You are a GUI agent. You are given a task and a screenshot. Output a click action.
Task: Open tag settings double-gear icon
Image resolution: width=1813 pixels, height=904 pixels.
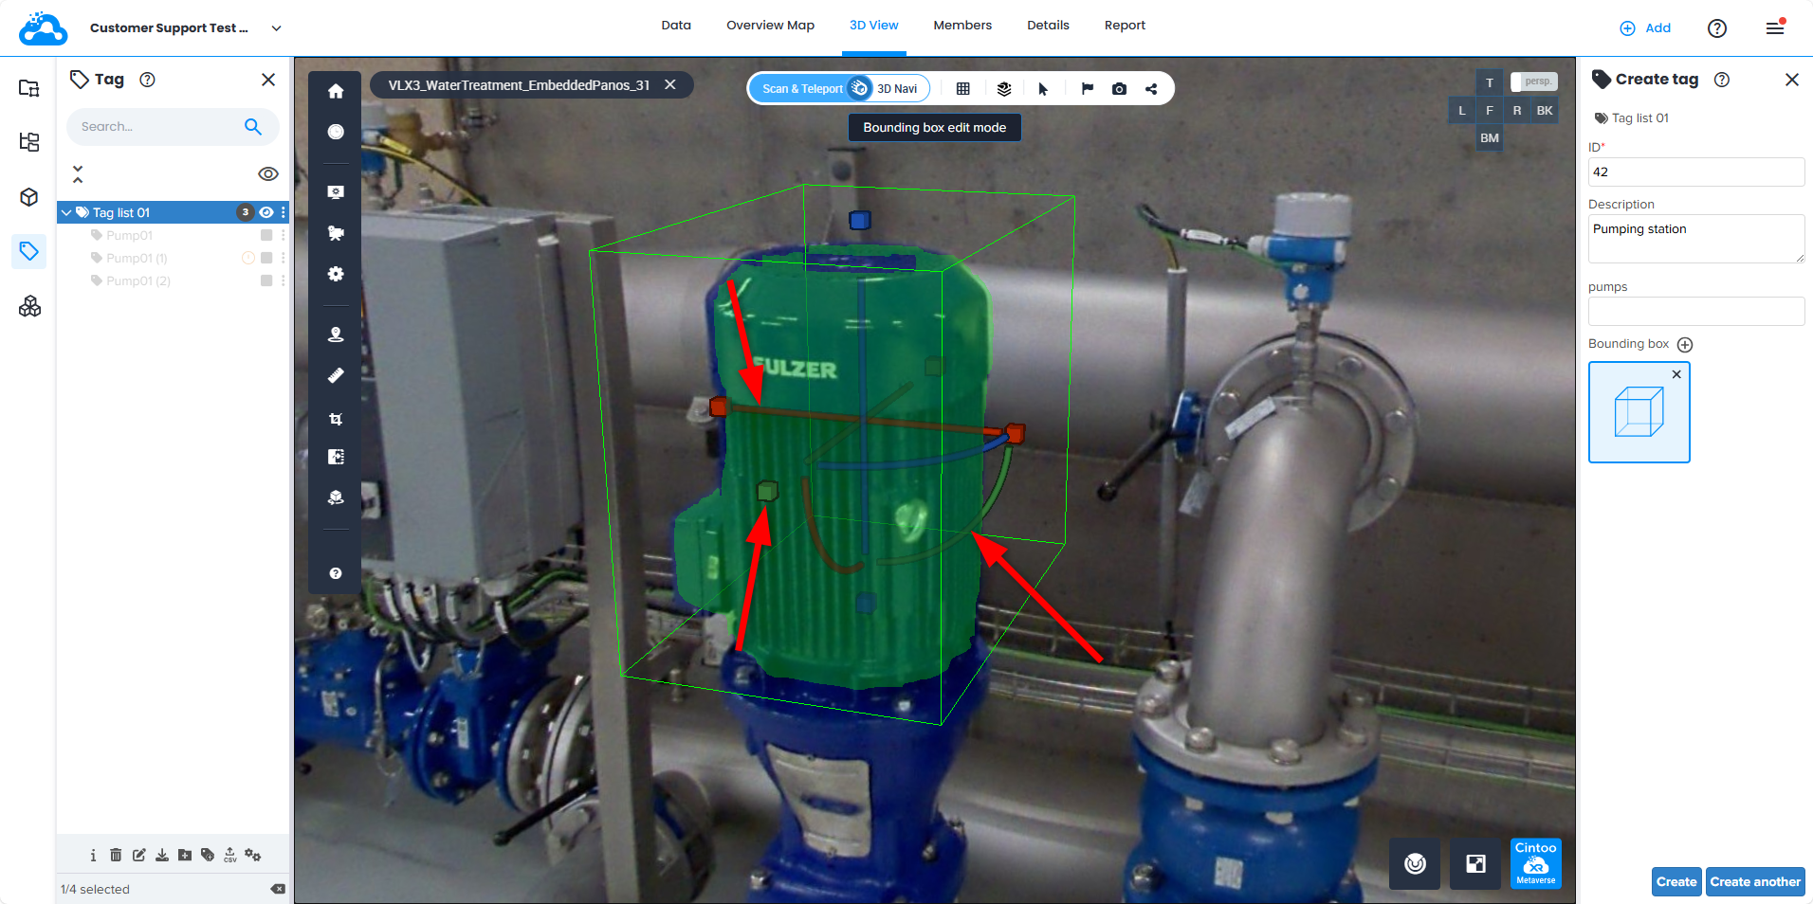(x=253, y=855)
